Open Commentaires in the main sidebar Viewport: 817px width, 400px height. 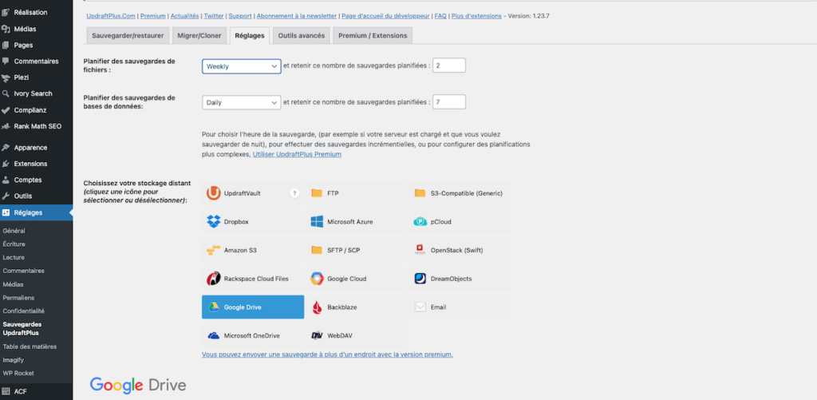coord(36,61)
